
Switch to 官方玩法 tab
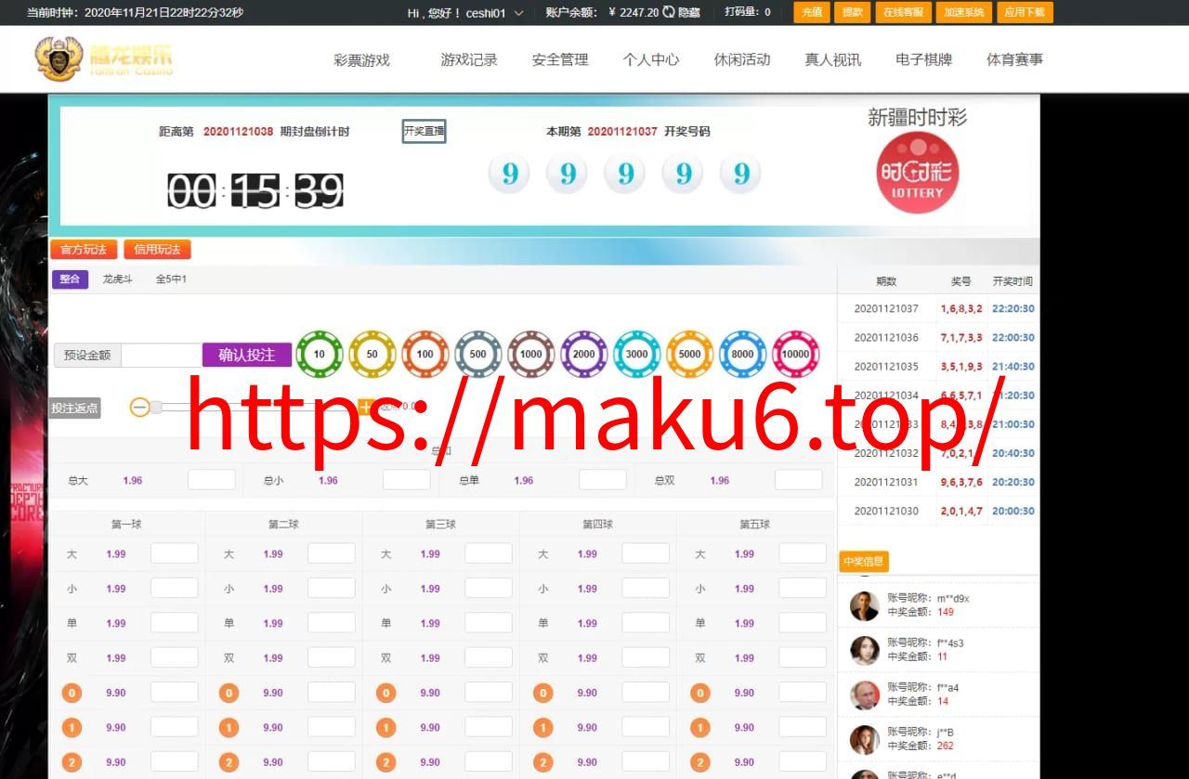(x=84, y=249)
